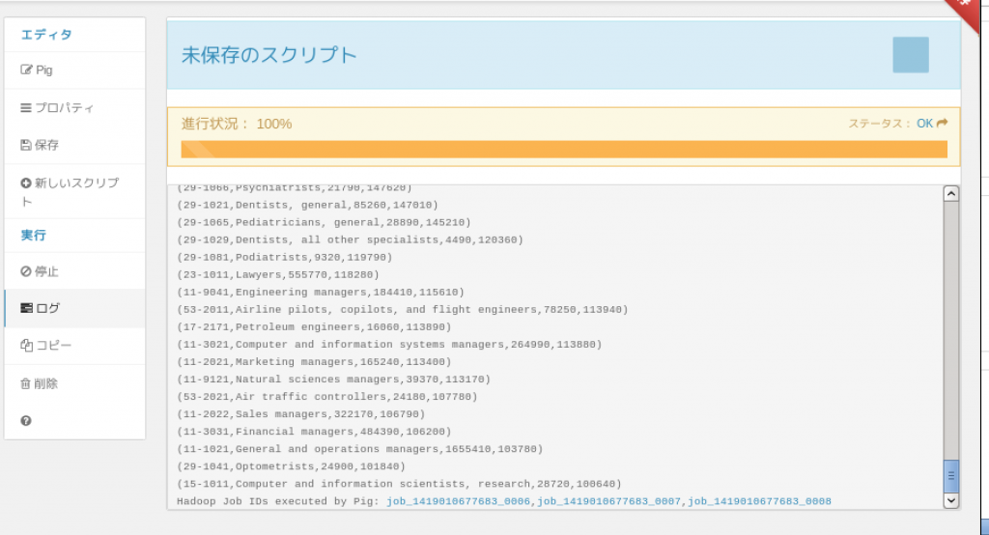
Task: Click the trash delete icon
Action: [x=25, y=383]
